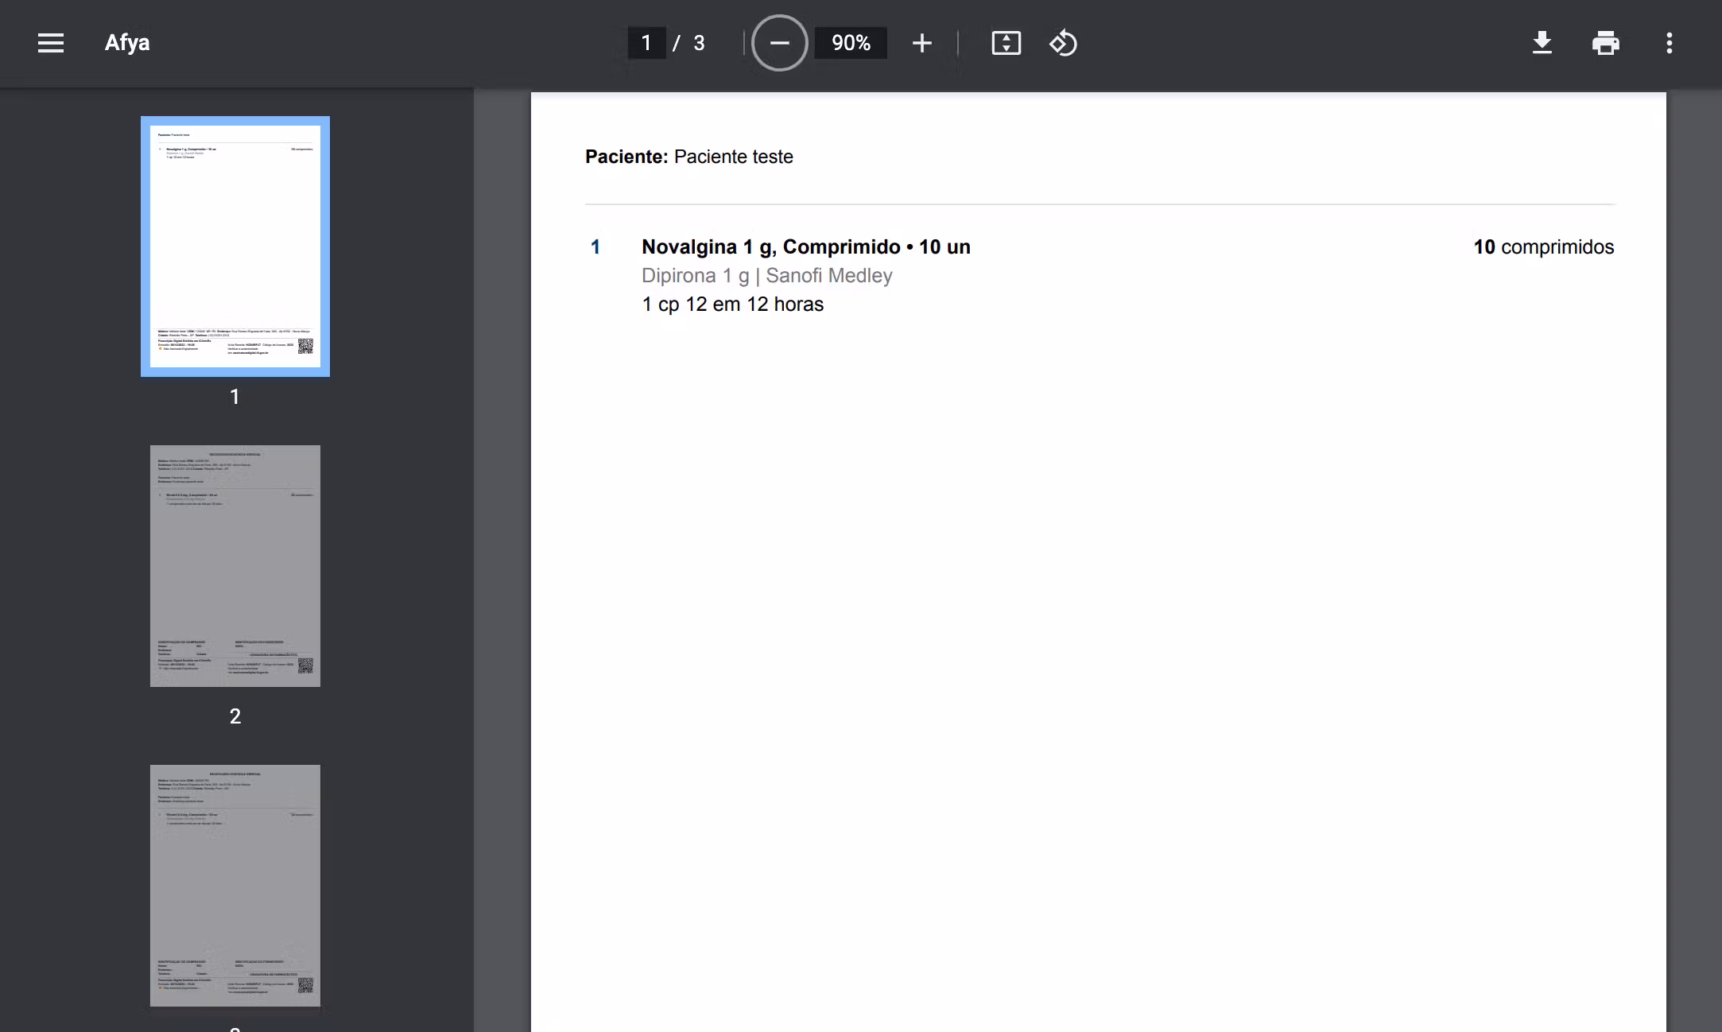Rotate the document counterclockwise
The height and width of the screenshot is (1032, 1722).
1063,43
